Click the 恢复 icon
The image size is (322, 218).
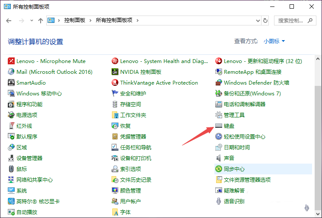115,126
